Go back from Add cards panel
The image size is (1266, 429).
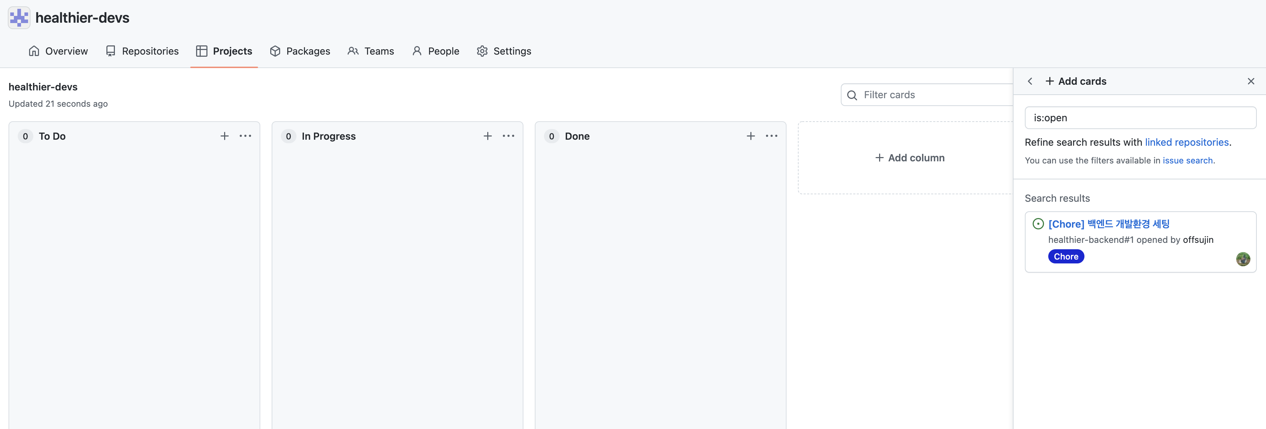point(1030,81)
